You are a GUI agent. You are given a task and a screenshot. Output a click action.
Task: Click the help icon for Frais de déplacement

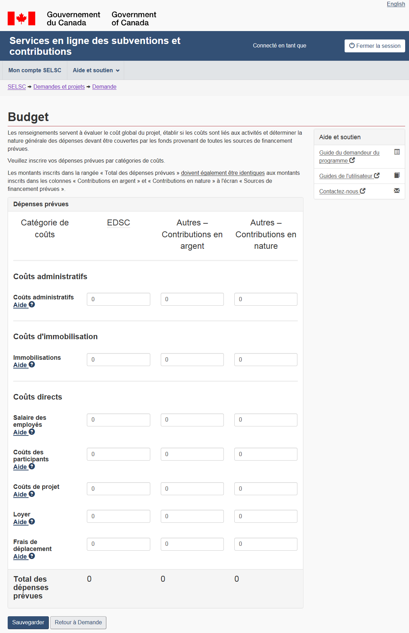(32, 556)
